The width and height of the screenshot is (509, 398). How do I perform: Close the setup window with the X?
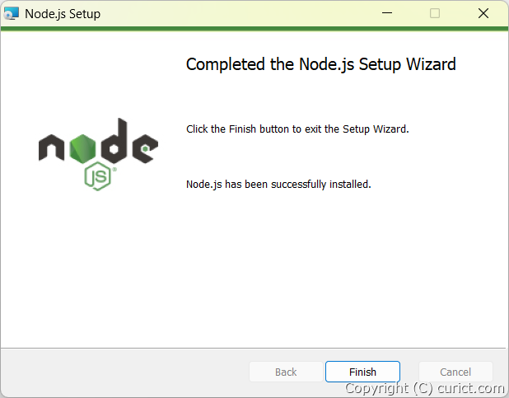pos(483,13)
